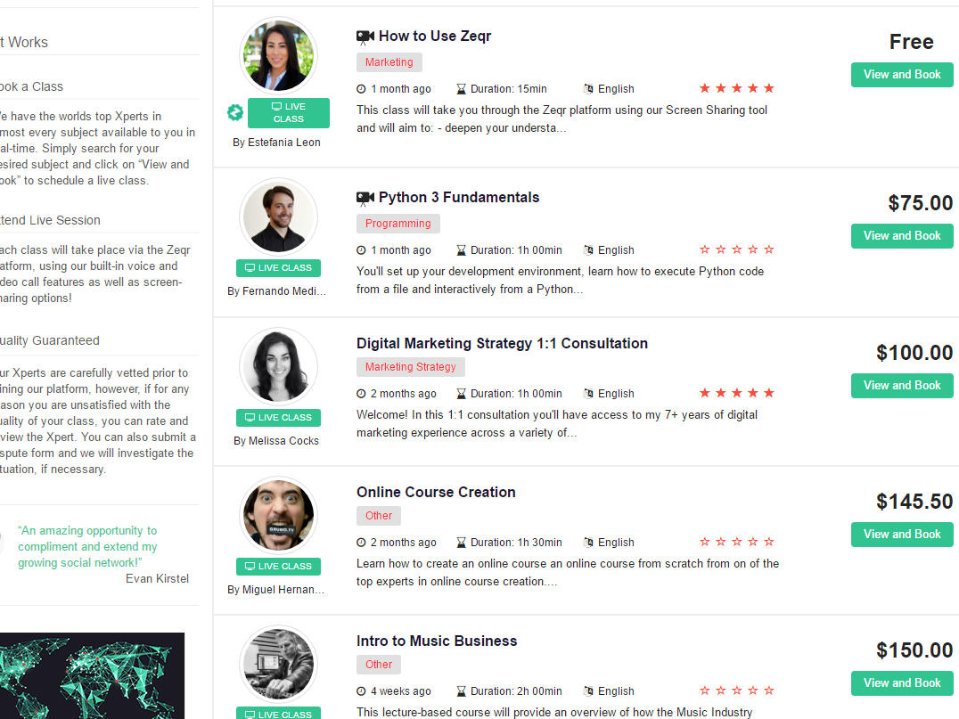Open Miguel Hernan's profile picture
This screenshot has width=959, height=719.
click(278, 515)
